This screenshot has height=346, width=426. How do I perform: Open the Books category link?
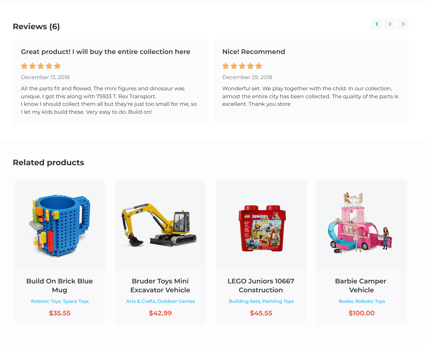[x=346, y=301]
